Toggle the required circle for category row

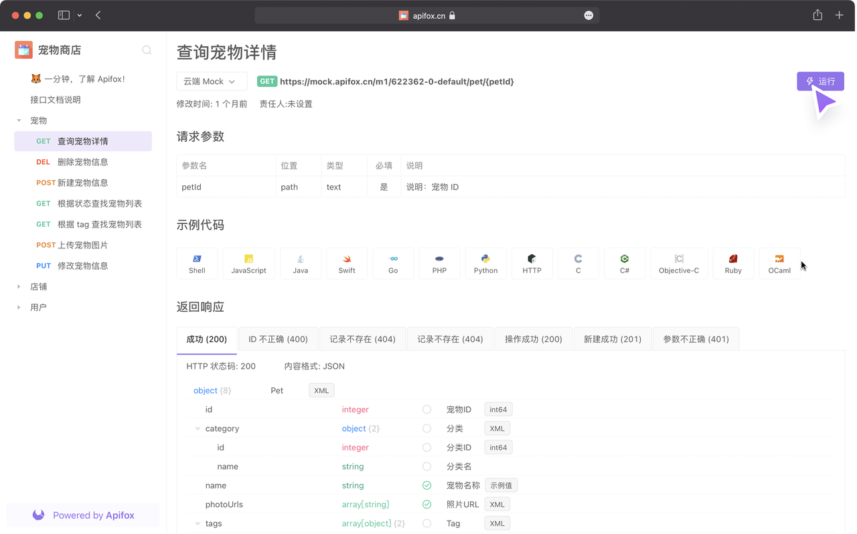click(426, 428)
